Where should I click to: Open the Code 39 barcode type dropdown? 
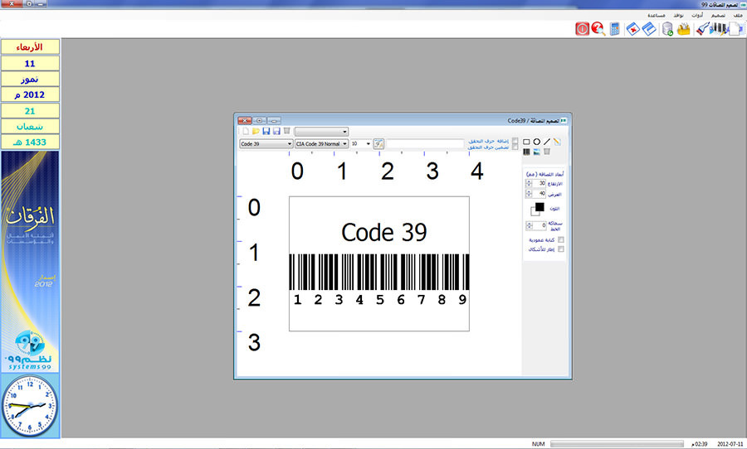pos(266,143)
